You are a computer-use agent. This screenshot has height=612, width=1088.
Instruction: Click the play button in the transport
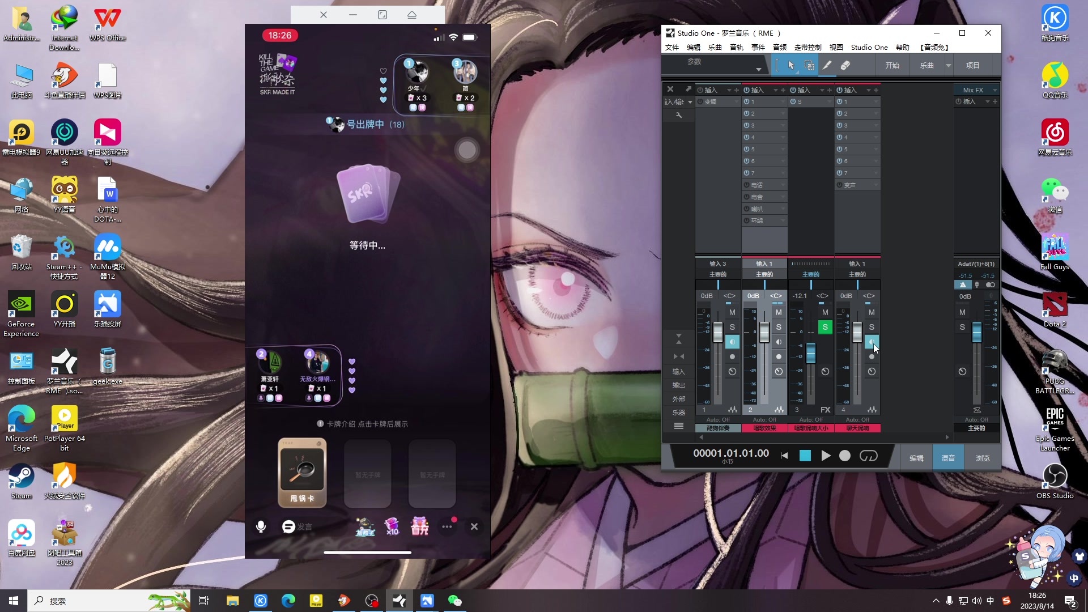click(826, 456)
